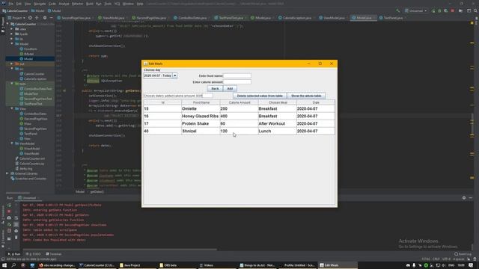Click the red stop icon in Run panel

(9, 211)
